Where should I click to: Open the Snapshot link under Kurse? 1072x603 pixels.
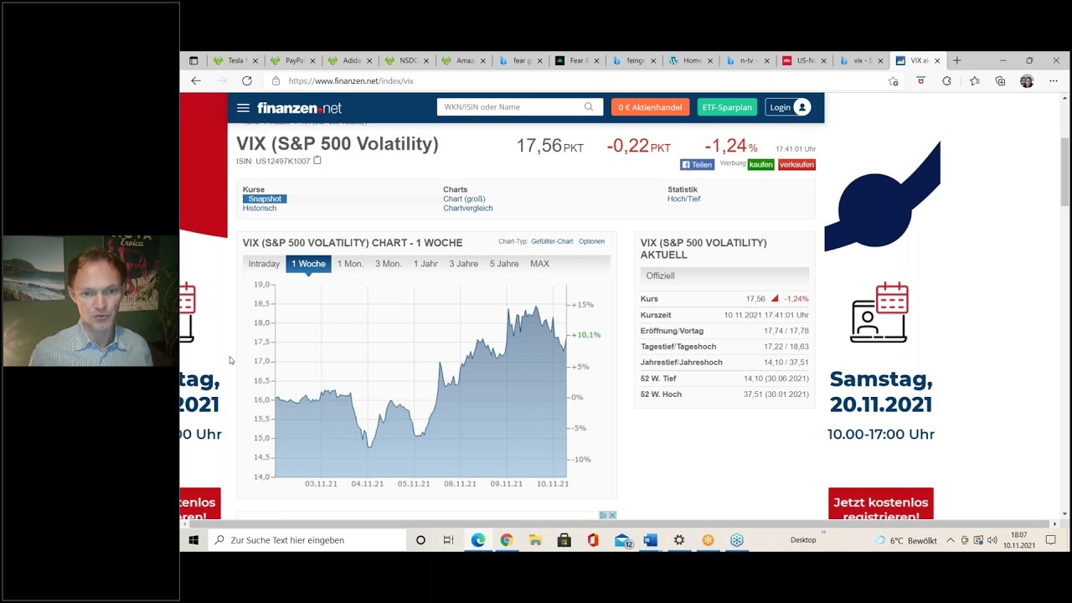point(265,198)
